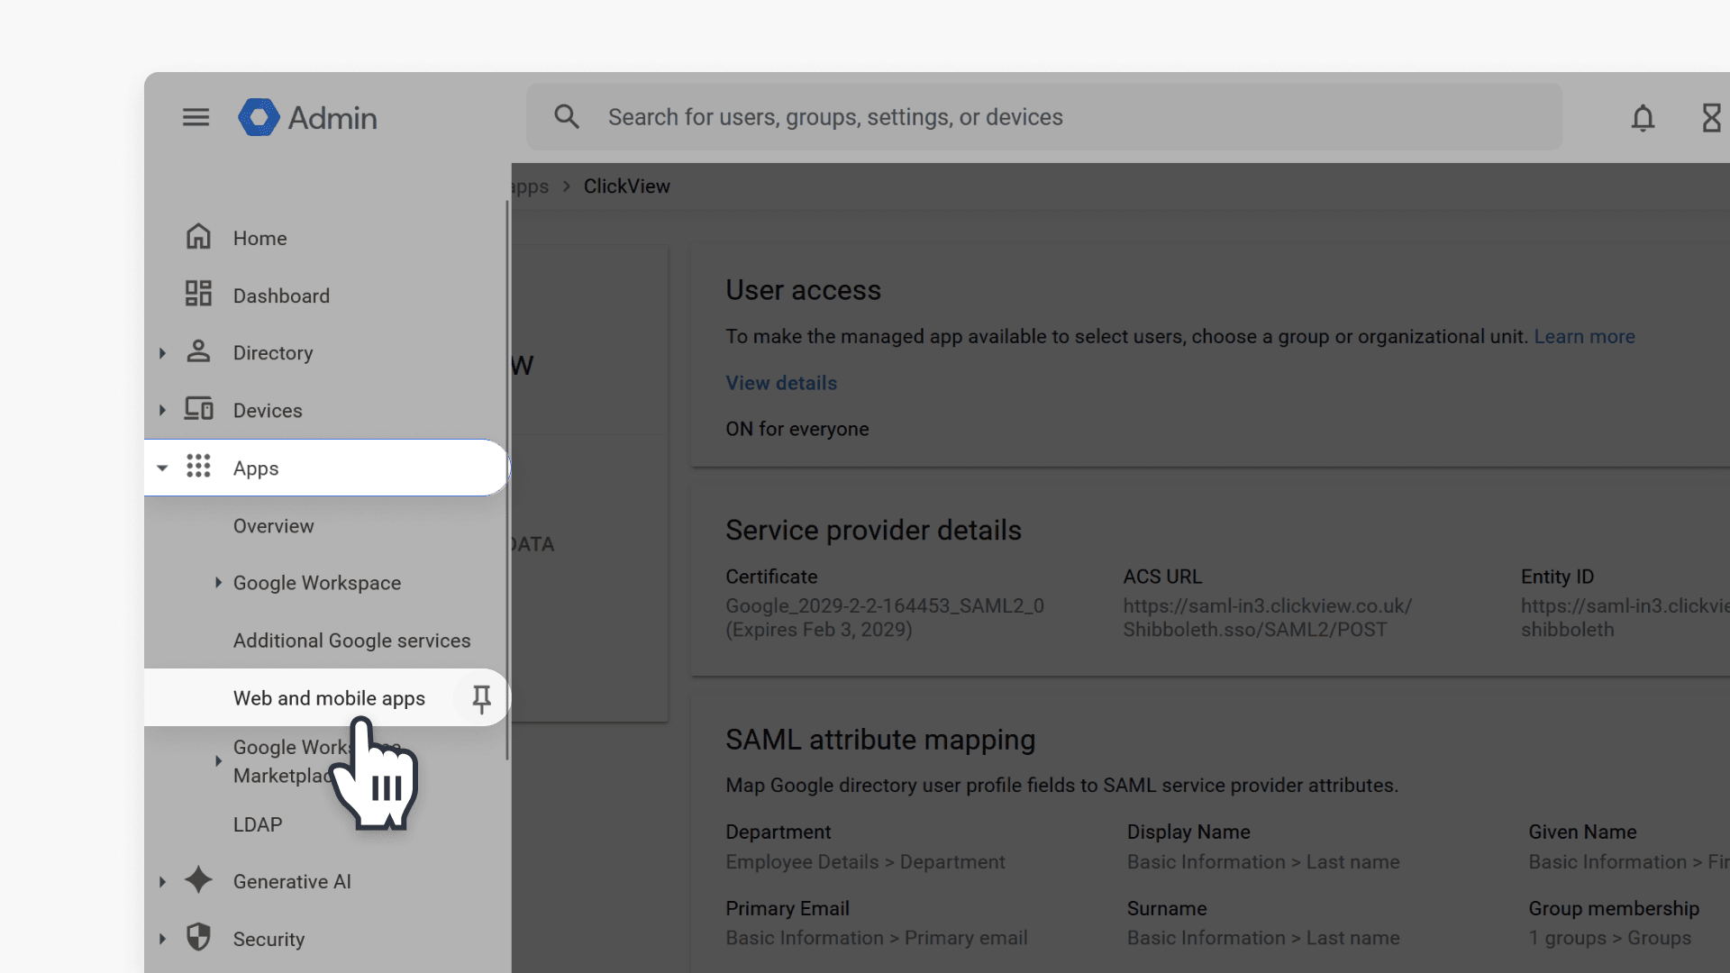Click the Dashboard grid icon
The height and width of the screenshot is (973, 1730).
198,294
